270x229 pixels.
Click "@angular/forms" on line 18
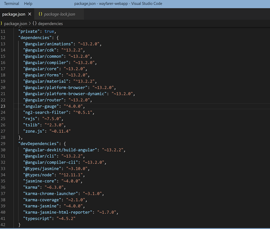[42, 75]
